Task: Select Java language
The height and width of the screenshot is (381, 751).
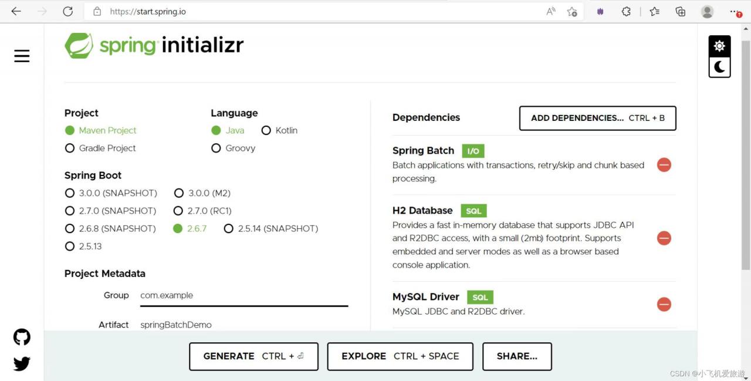Action: tap(228, 130)
